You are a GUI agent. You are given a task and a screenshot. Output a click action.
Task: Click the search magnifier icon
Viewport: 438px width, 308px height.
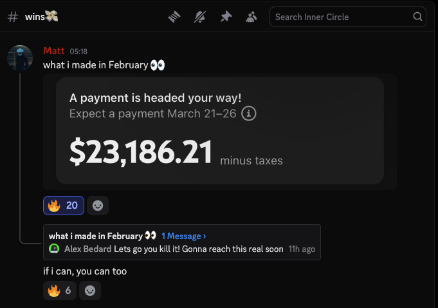click(x=417, y=17)
